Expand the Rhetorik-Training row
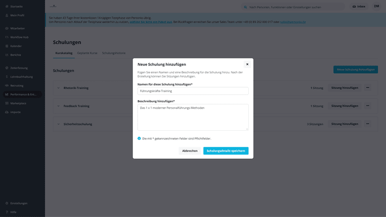Viewport: 386px width, 217px height. (58, 88)
